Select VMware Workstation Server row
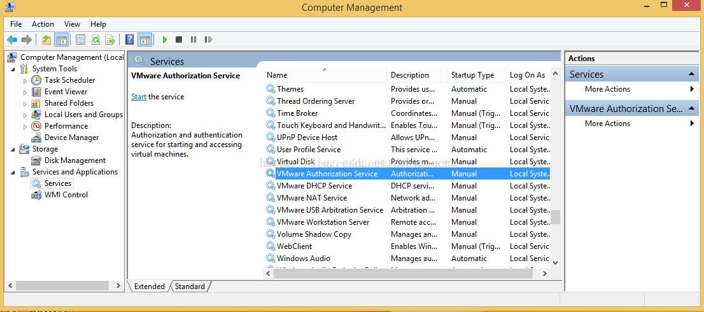The width and height of the screenshot is (704, 312). pos(407,223)
